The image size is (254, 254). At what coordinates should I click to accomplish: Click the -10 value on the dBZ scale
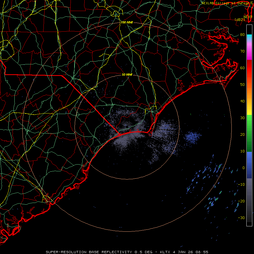pyautogui.click(x=241, y=185)
